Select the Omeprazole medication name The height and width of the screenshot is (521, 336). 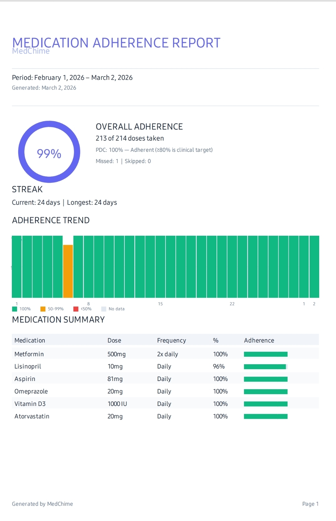click(x=31, y=392)
